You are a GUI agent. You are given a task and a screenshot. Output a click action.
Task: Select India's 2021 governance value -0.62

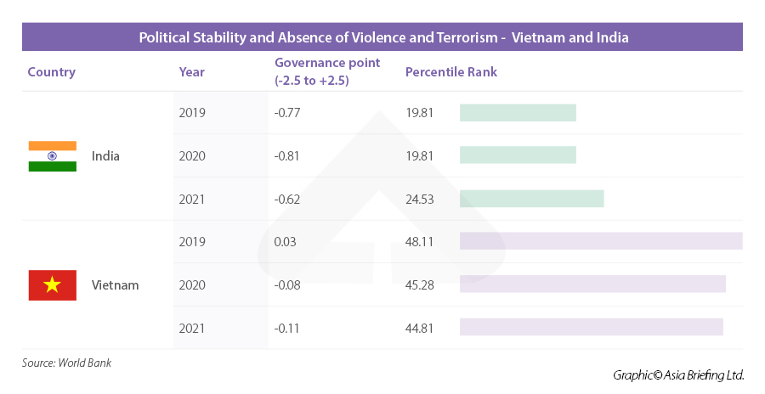pos(290,199)
